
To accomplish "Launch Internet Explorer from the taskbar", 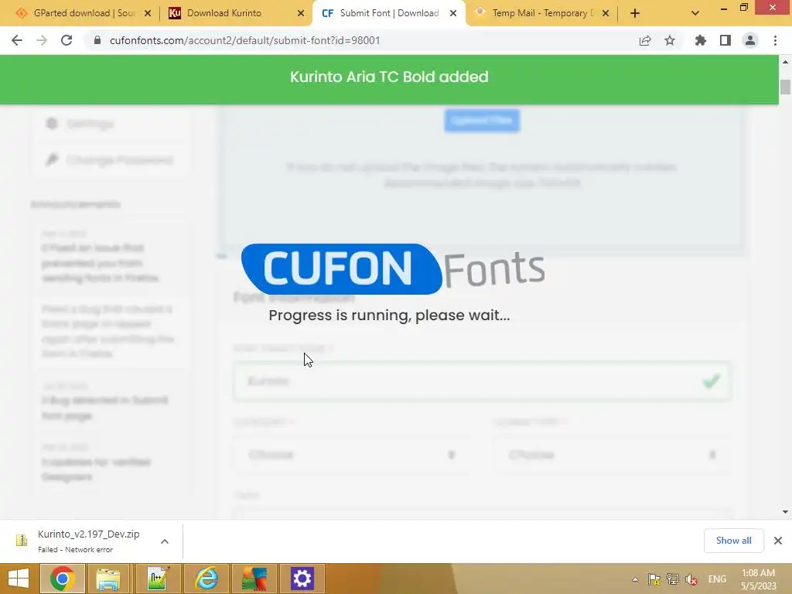I will pos(207,579).
